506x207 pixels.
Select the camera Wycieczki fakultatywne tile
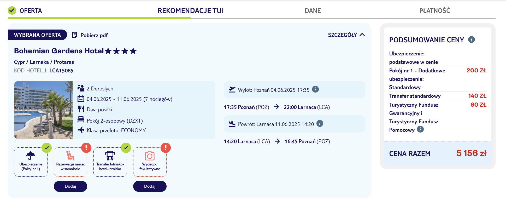pyautogui.click(x=150, y=162)
